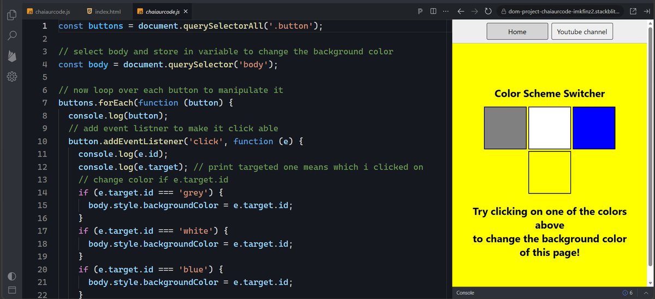Image resolution: width=655 pixels, height=299 pixels.
Task: Select the white color box
Action: click(x=550, y=128)
